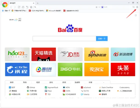Open the GitHub link
Image resolution: width=140 pixels, height=108 pixels.
coord(31,87)
